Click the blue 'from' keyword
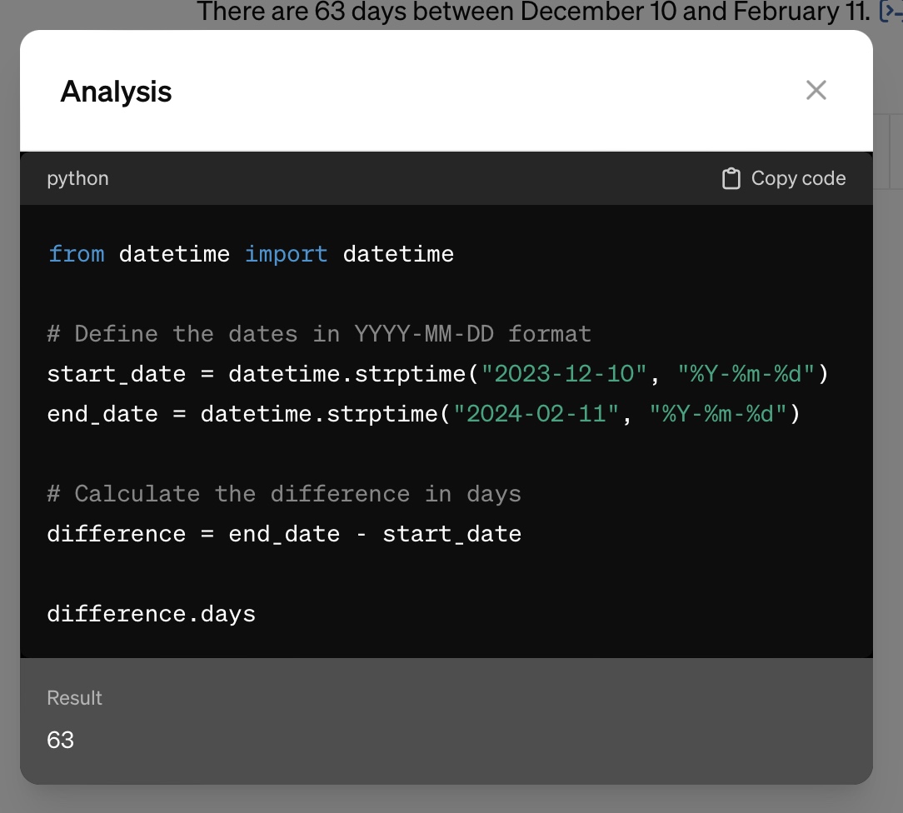The image size is (903, 813). tap(76, 253)
